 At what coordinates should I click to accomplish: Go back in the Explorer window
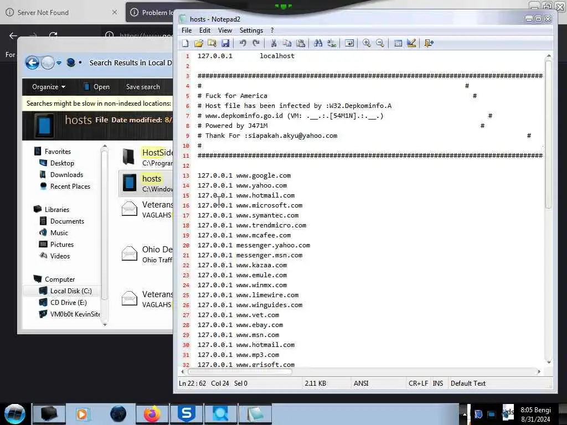(32, 63)
